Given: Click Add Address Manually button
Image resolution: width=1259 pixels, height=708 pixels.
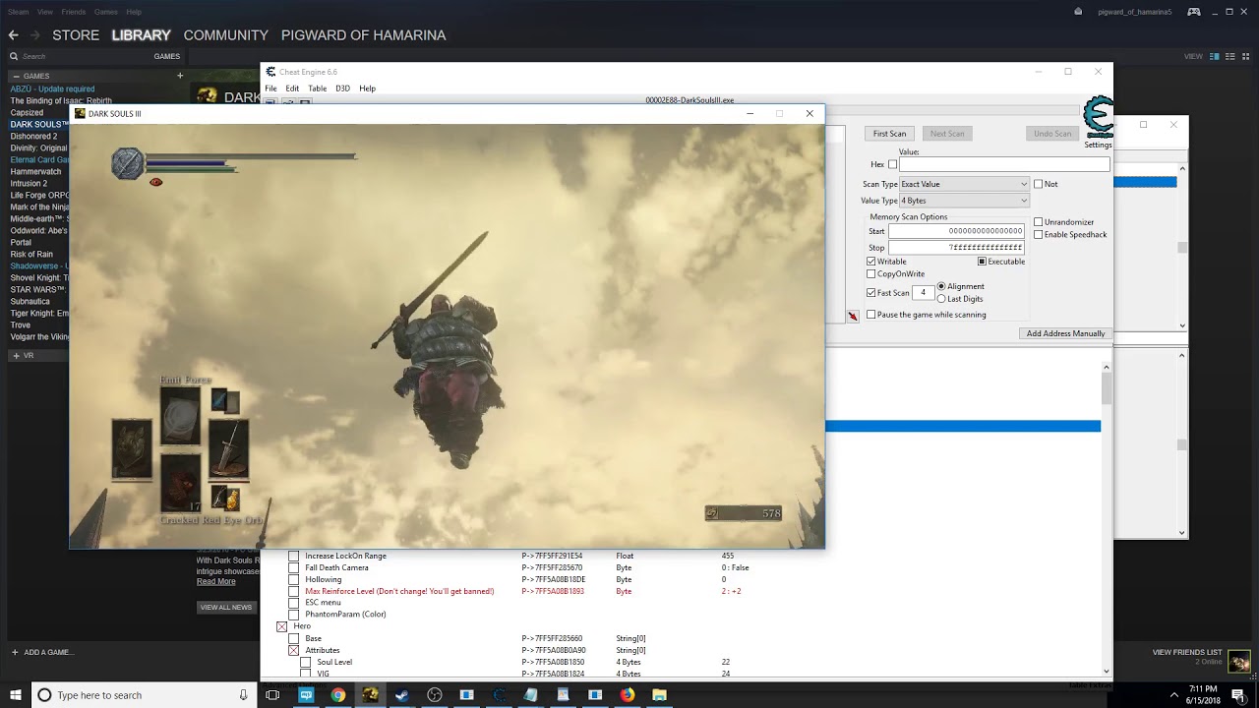Looking at the screenshot, I should (x=1065, y=333).
